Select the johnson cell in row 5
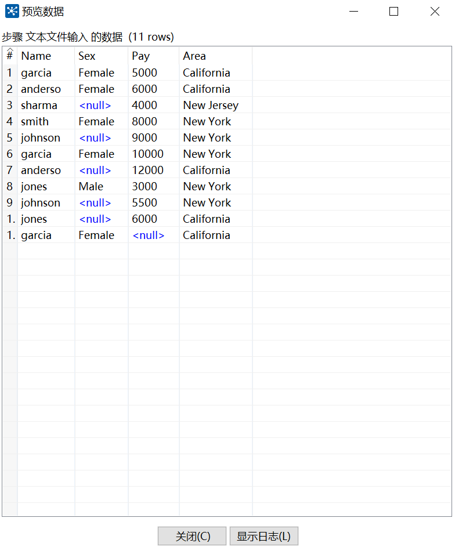 [x=46, y=137]
